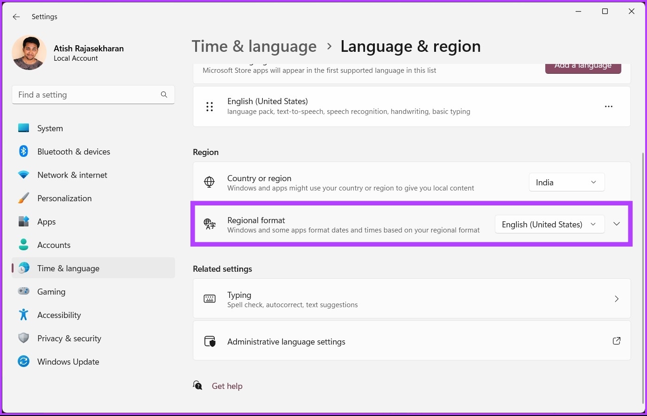Open Network & internet settings
The image size is (647, 416).
[72, 175]
